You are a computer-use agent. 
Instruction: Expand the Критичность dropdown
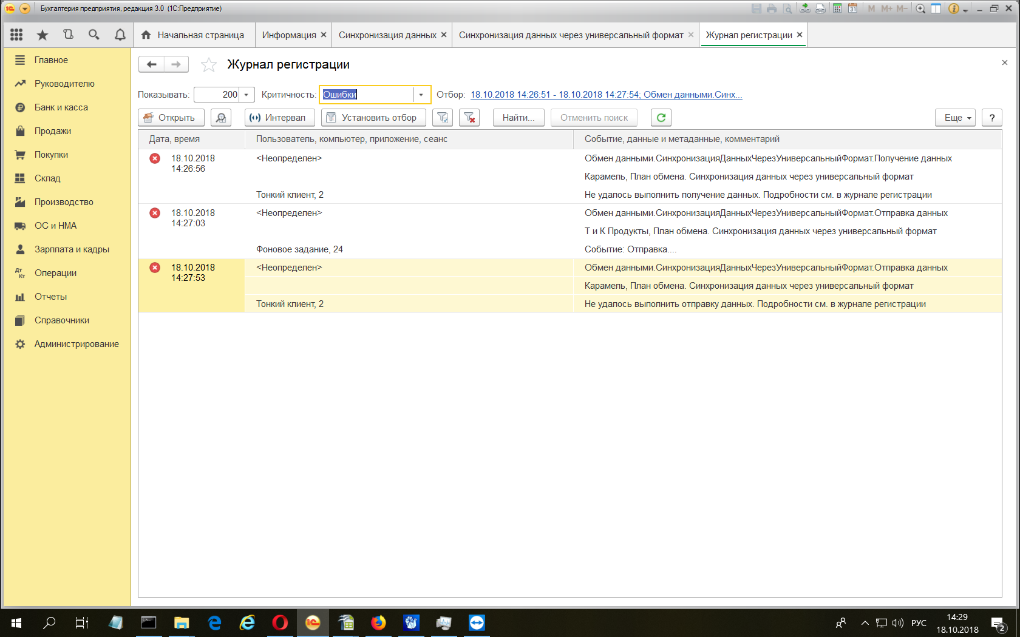coord(421,95)
